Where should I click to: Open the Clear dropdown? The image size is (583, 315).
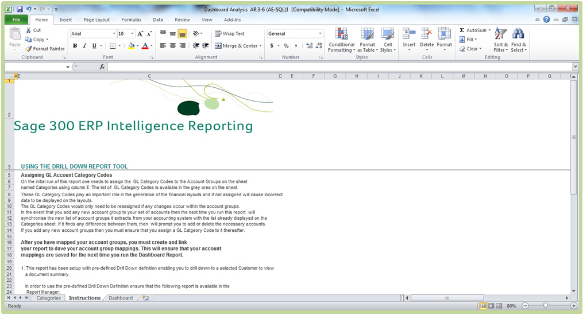tap(470, 49)
